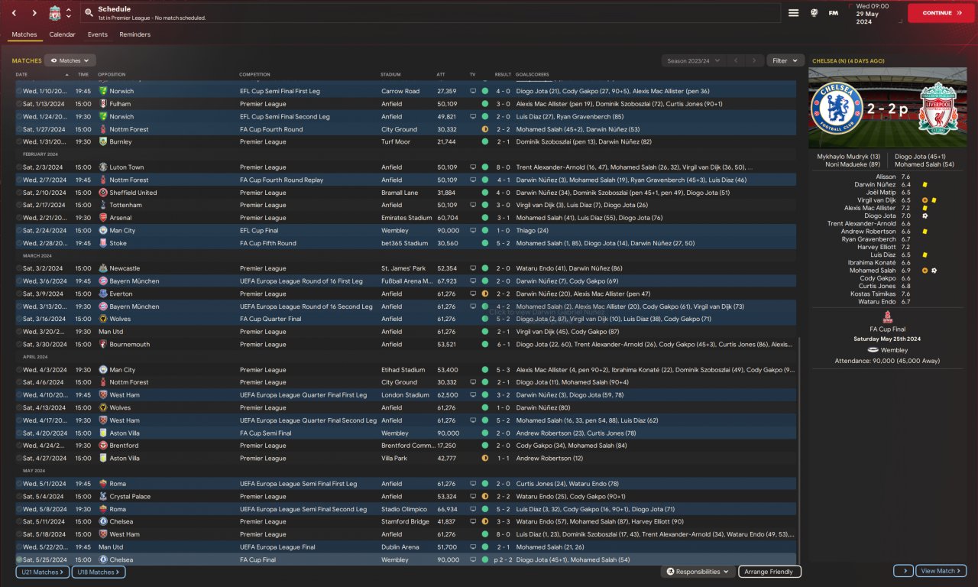
Task: Click the Everton club badge
Action: point(103,293)
